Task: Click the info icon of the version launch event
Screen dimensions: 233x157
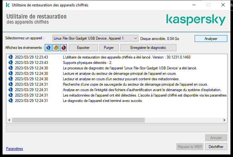Action: 11,57
